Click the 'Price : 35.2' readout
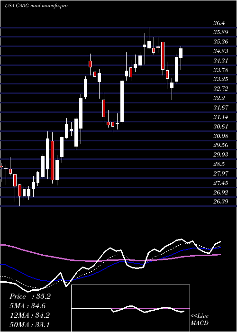This screenshot has height=332, width=237. pyautogui.click(x=30, y=296)
